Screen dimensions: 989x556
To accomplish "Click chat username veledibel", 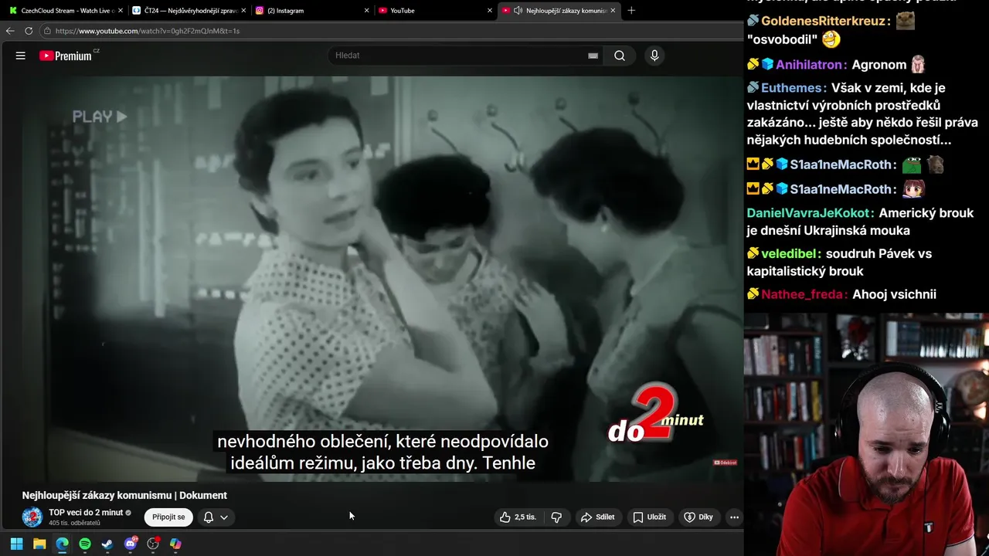I will 789,254.
